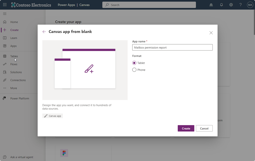Open the environment icon in the header
Viewport: 255px width, 161px height.
[x=211, y=5]
